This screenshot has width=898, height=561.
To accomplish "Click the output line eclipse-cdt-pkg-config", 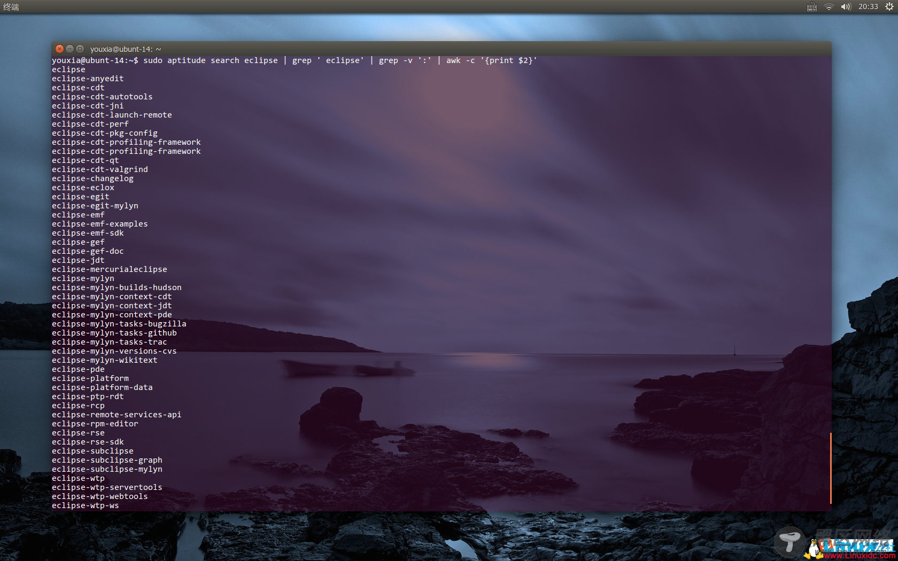I will tap(105, 133).
